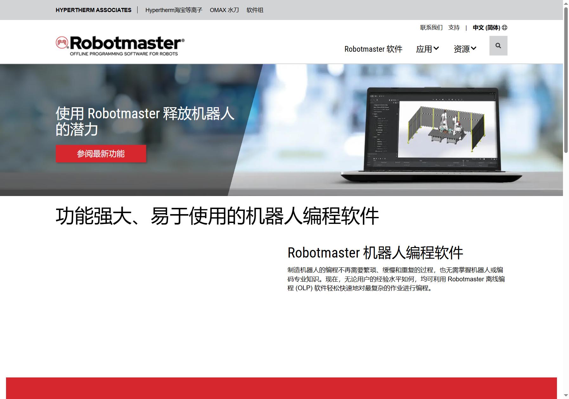Click the heading 功能强大、易于使用的机器人编程软件

[x=217, y=216]
